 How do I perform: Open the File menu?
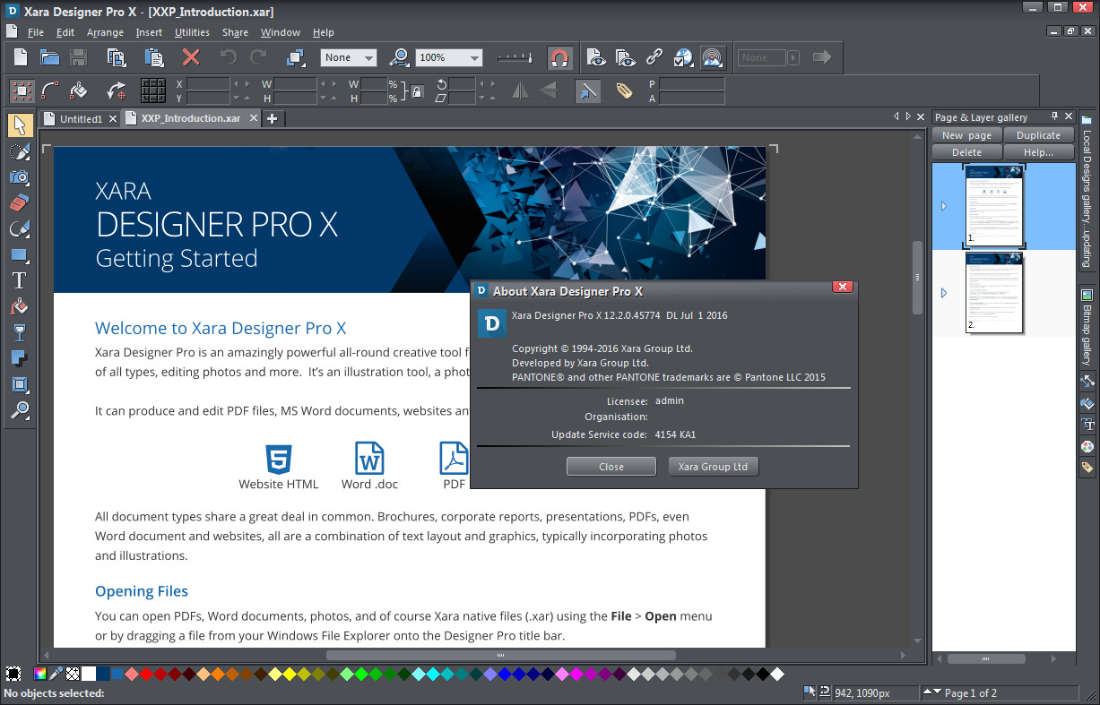tap(36, 32)
